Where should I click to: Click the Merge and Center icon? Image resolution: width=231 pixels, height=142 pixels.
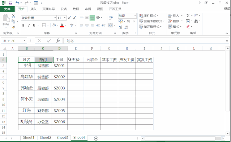111,25
